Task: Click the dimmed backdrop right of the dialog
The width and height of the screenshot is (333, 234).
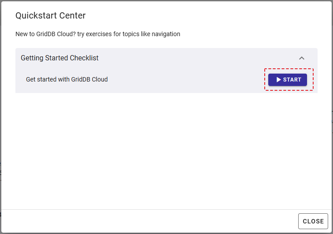Action: [332, 132]
